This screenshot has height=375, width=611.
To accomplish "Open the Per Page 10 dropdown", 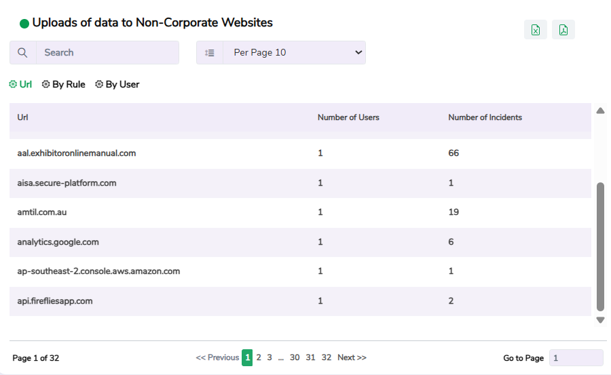I will (294, 53).
